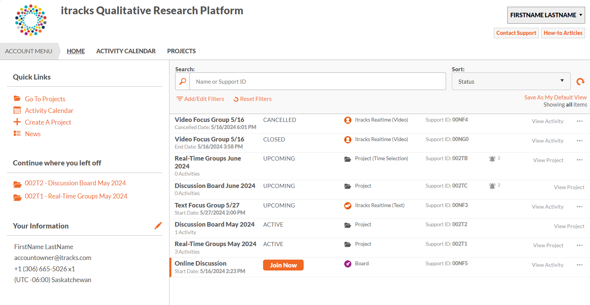Click the plus icon beside Create A Project
The image size is (590, 305).
17,122
